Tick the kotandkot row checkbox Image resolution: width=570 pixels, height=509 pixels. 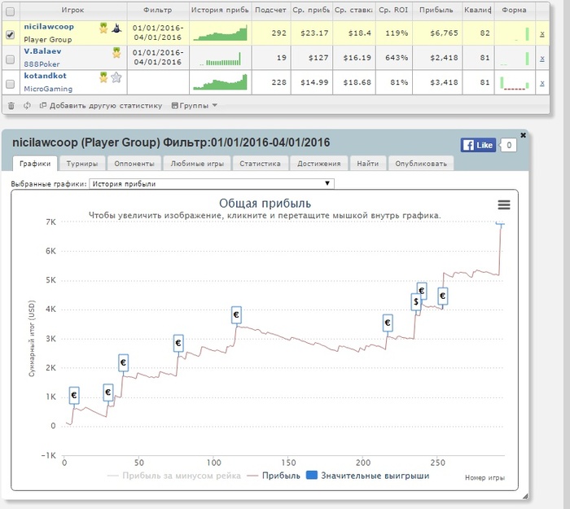10,83
